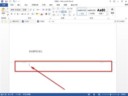Click the Sign in (登录) link

point(126,5)
